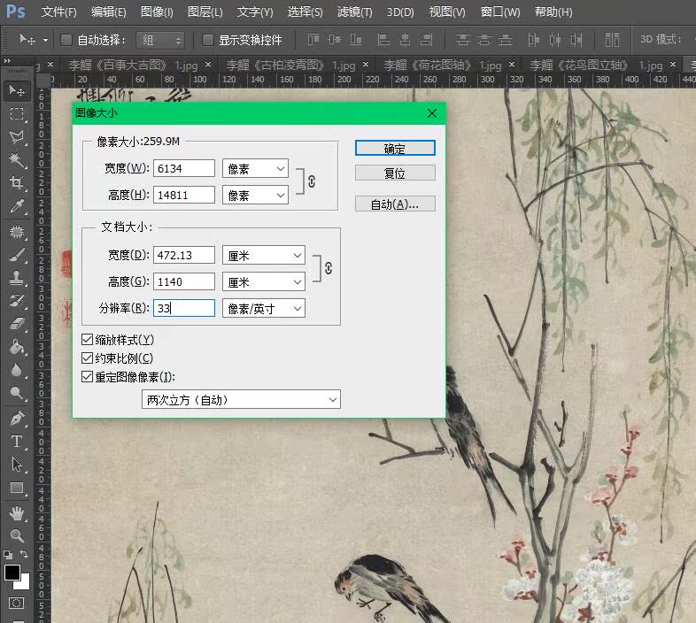Screen dimensions: 696x623
Task: Click the Auto-Align Layers icon
Action: click(612, 40)
